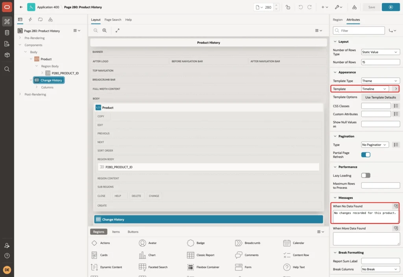Open the Help tab
The image size is (403, 277).
tap(128, 20)
